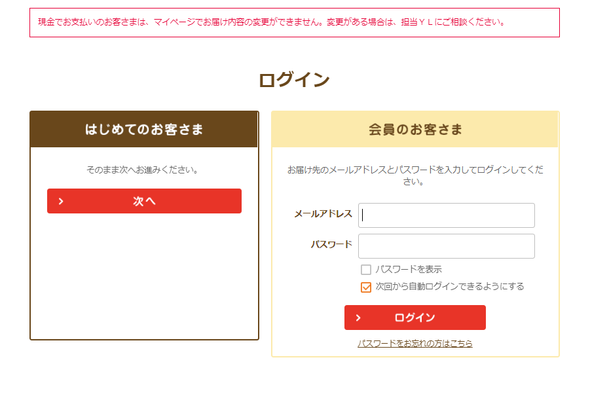
Task: Click the メールアドレス field label
Action: (x=323, y=213)
